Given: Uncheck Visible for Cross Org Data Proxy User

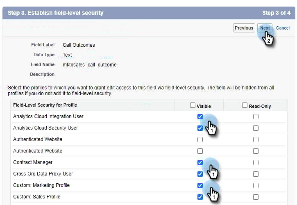Looking at the screenshot, I should [200, 174].
